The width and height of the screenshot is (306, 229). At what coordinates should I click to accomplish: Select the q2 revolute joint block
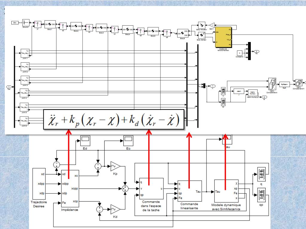tap(63, 26)
